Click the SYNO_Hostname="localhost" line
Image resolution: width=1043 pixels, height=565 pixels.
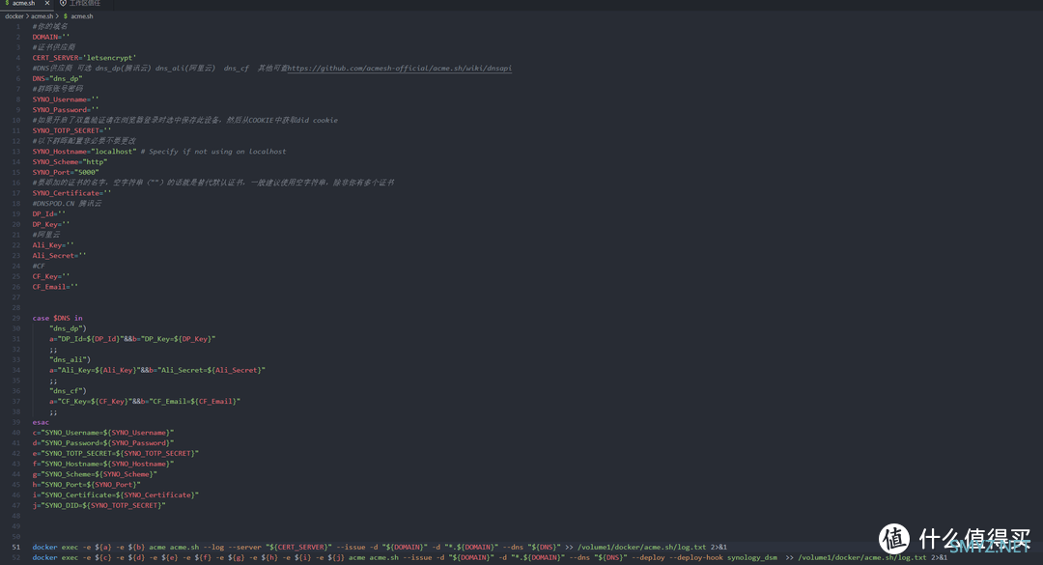coord(84,152)
